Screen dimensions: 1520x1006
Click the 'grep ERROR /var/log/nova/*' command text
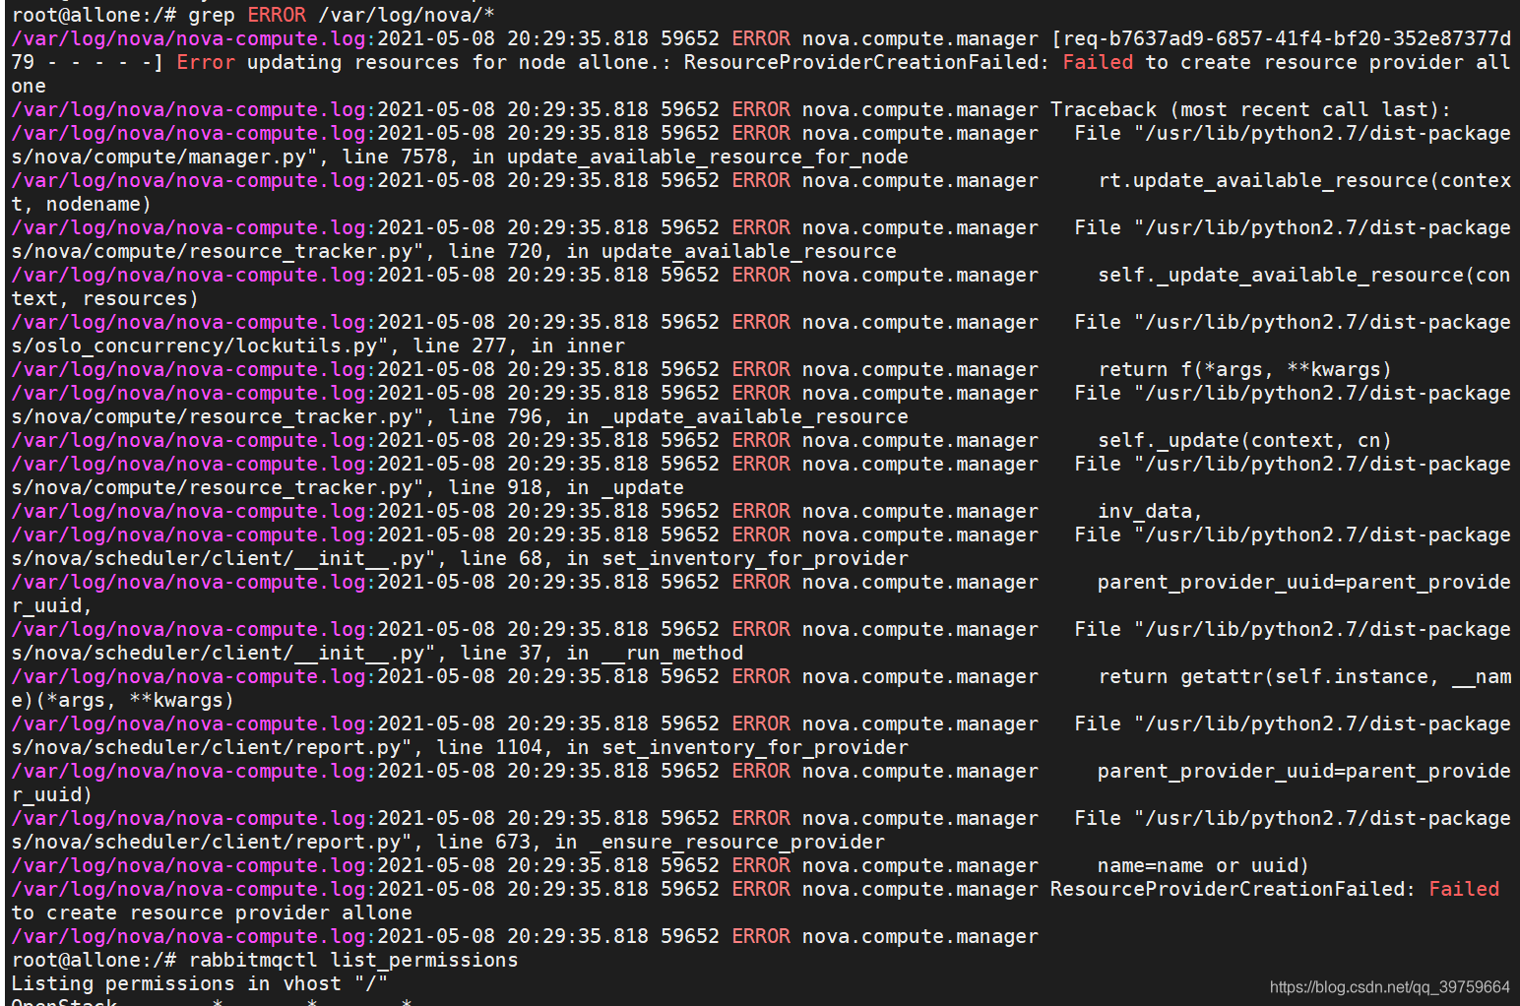pyautogui.click(x=342, y=15)
